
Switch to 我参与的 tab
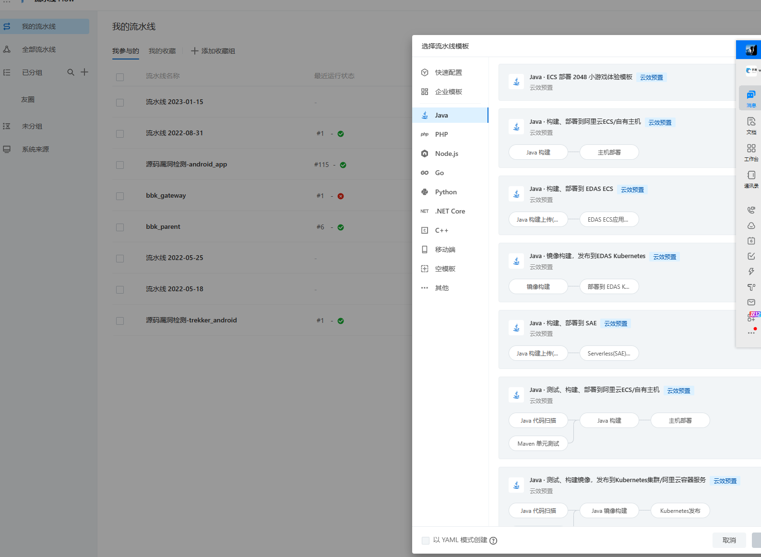126,51
